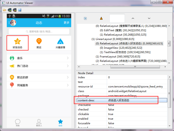Click Node Detail scroll-down arrow
The width and height of the screenshot is (174, 131).
170,126
